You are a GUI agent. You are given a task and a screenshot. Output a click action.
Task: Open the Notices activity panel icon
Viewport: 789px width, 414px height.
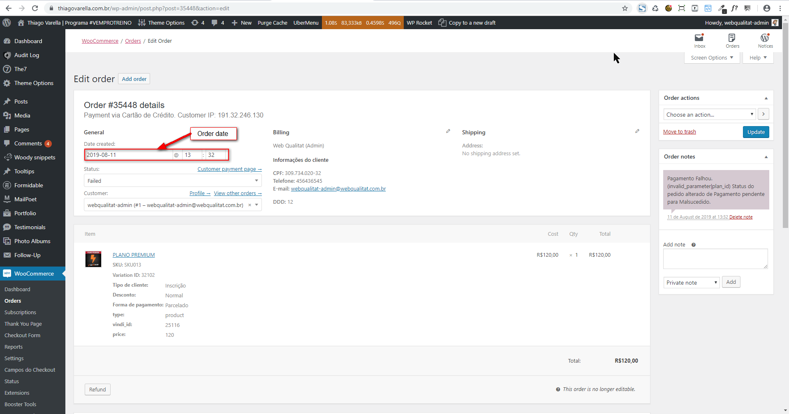click(x=765, y=41)
